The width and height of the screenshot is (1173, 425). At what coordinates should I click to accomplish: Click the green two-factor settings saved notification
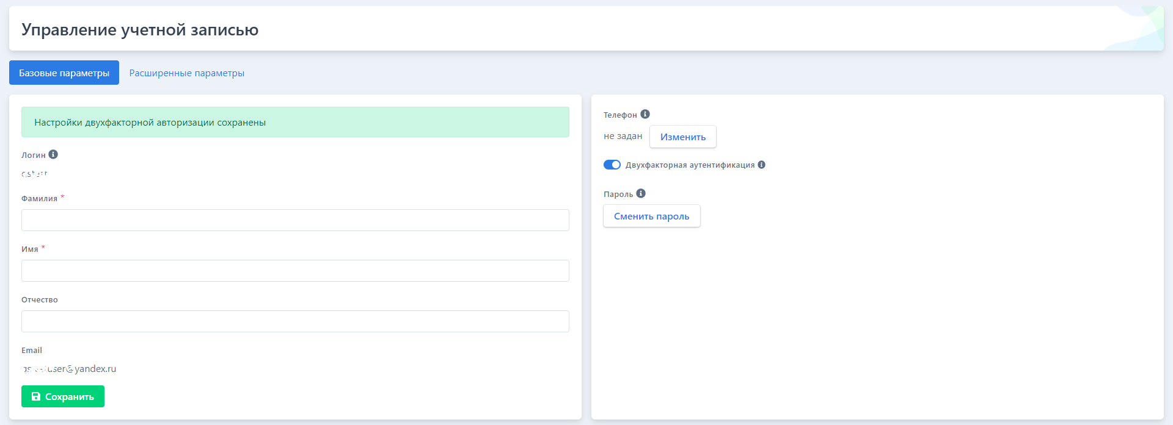(295, 122)
